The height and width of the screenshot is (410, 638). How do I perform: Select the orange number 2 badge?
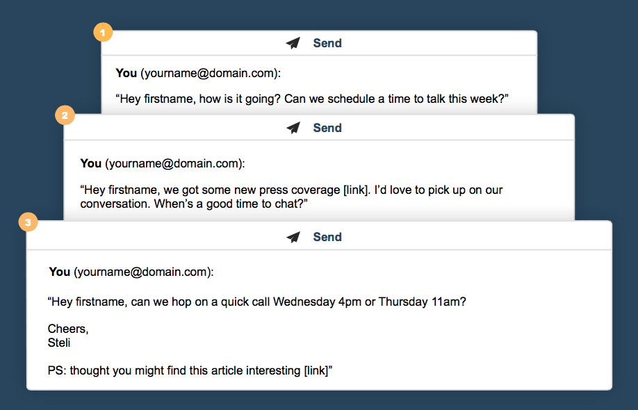65,115
